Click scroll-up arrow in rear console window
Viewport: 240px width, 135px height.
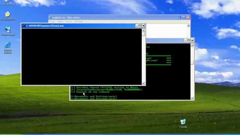tap(192, 45)
